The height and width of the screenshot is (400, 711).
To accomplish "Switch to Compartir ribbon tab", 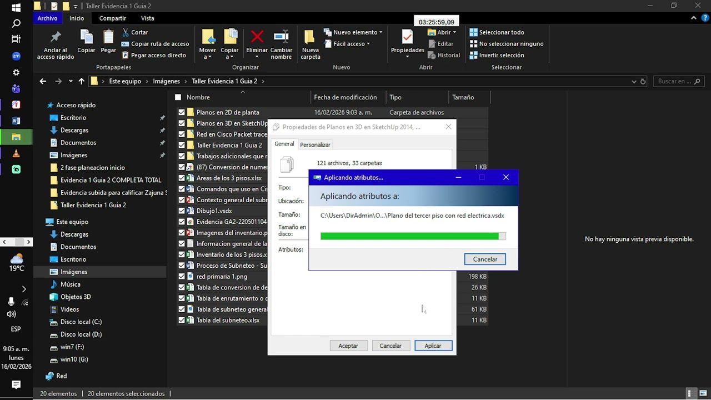I will point(112,18).
